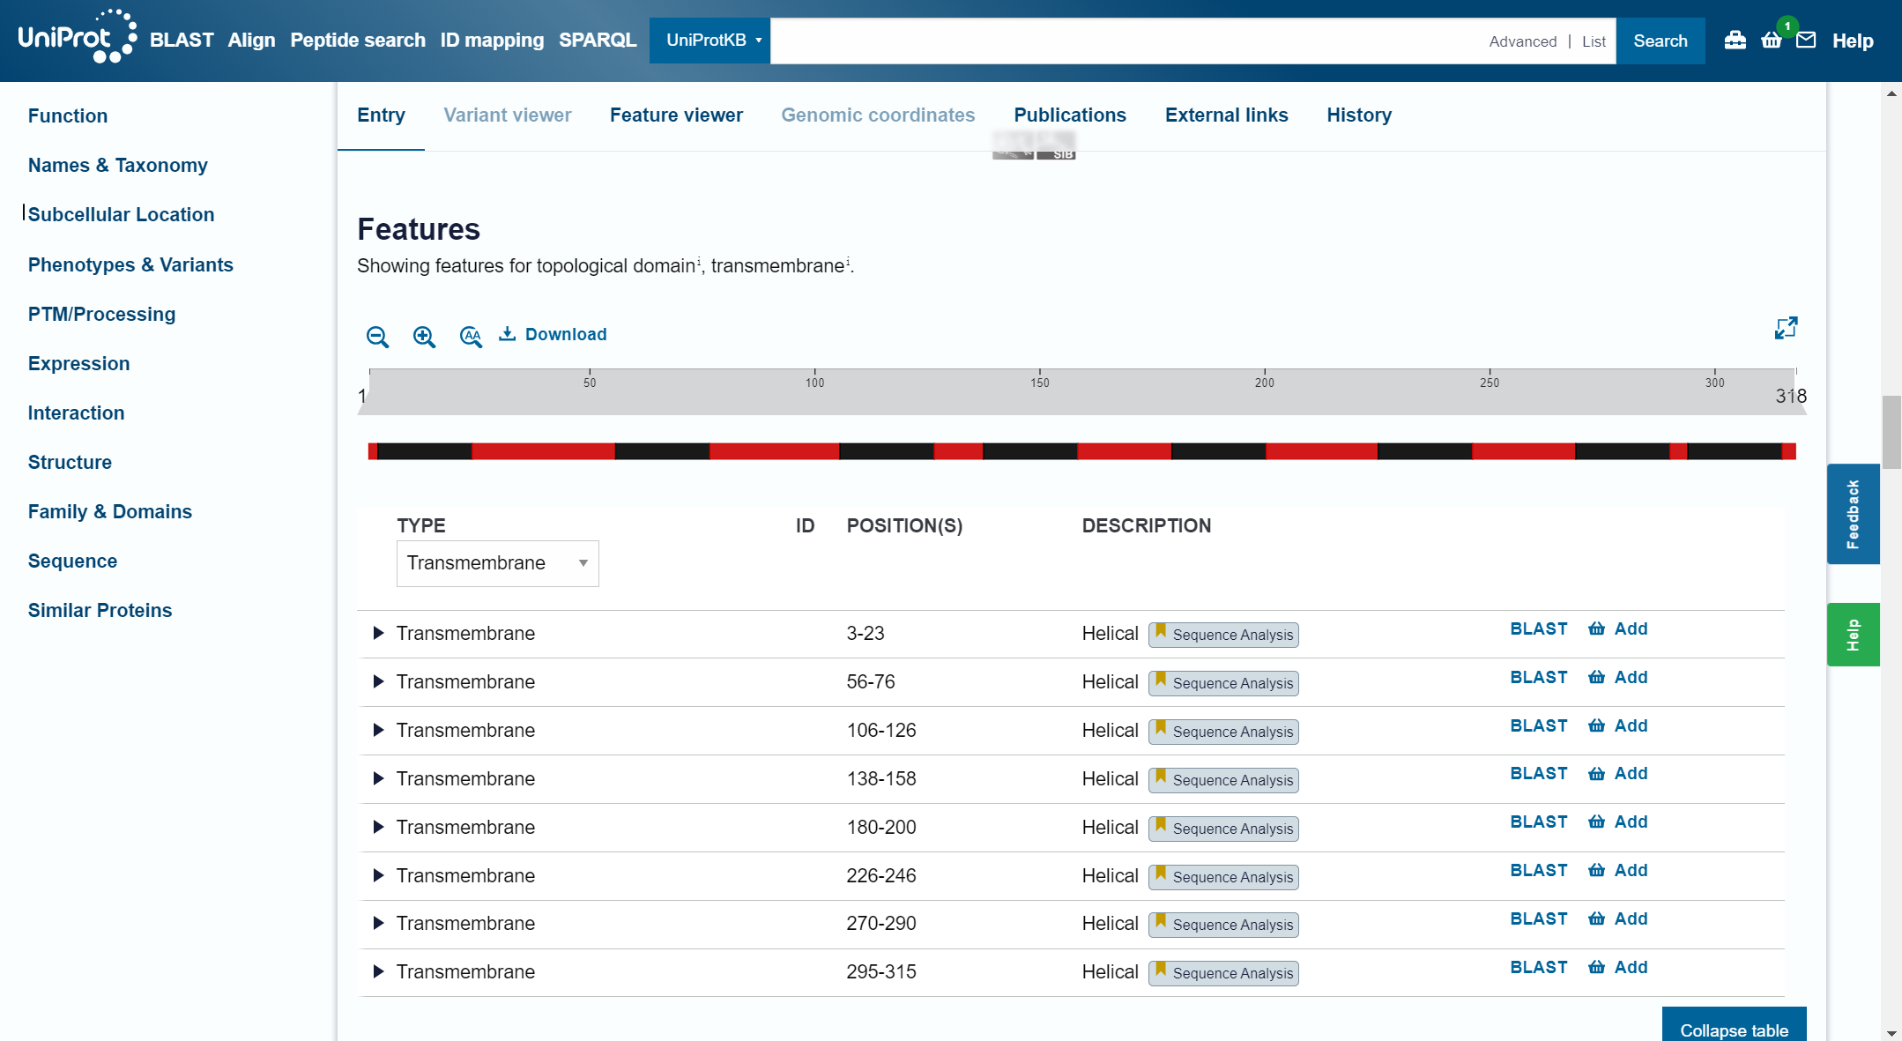Open the basket in header
This screenshot has height=1041, width=1902.
1772,41
